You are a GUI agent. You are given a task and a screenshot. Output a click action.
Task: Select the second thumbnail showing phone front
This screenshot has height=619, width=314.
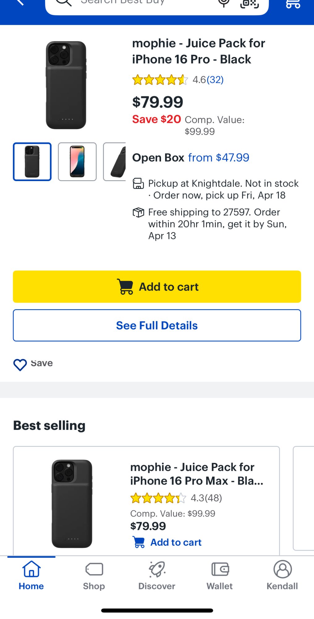pos(77,162)
